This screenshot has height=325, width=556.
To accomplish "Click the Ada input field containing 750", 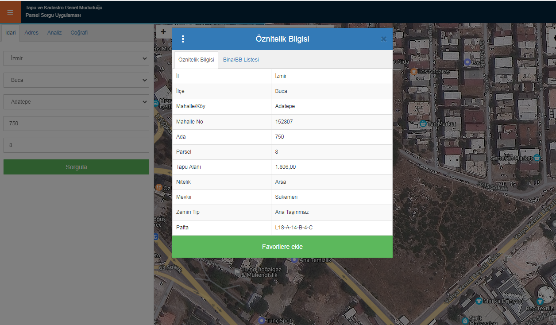I will [76, 124].
